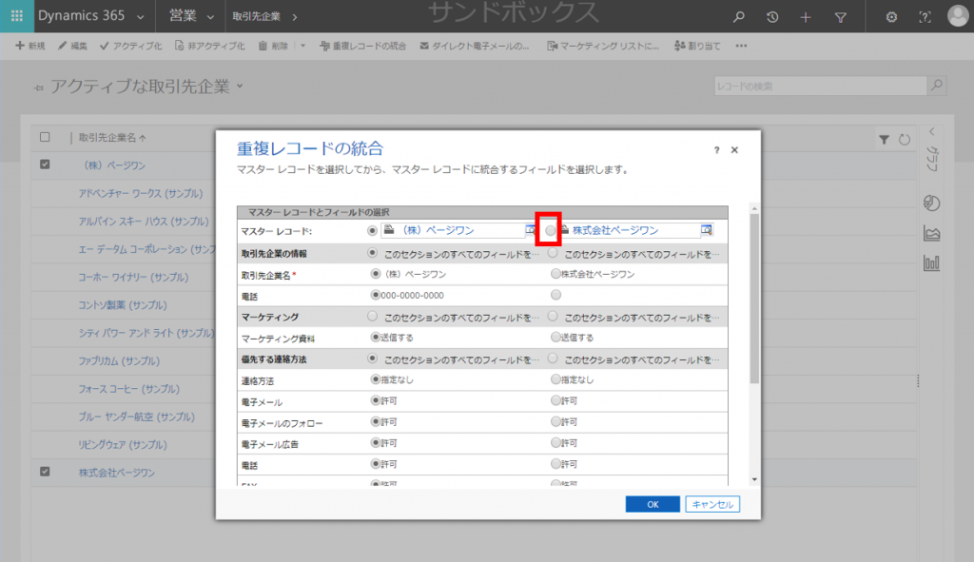
Task: Click 削除 delete command
Action: [273, 46]
